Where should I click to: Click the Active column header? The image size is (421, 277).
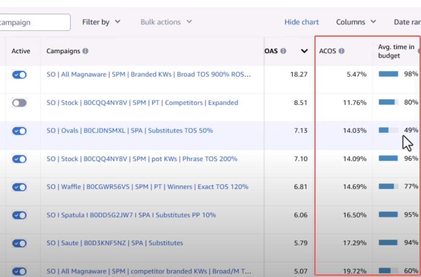21,51
